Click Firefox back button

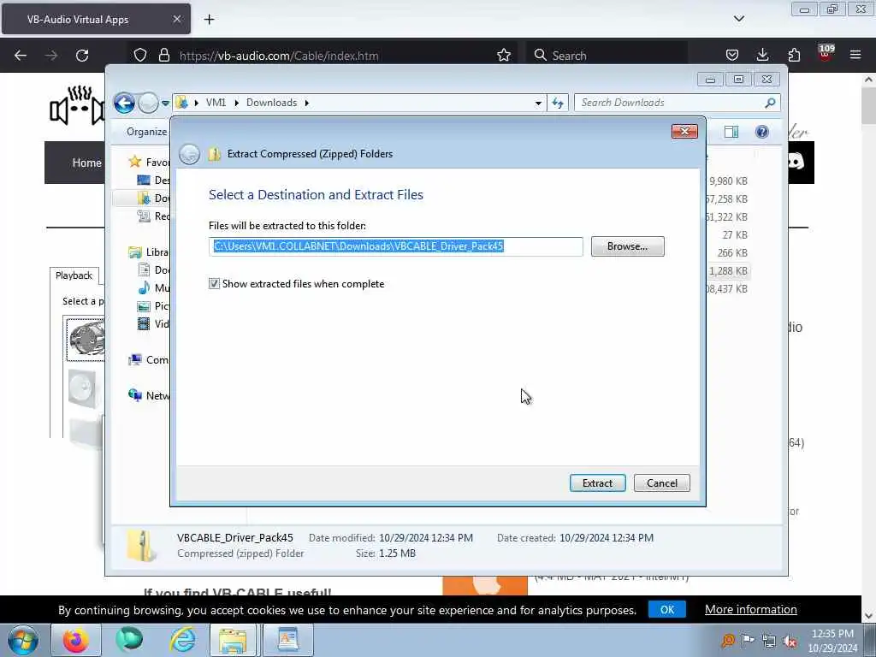point(21,56)
